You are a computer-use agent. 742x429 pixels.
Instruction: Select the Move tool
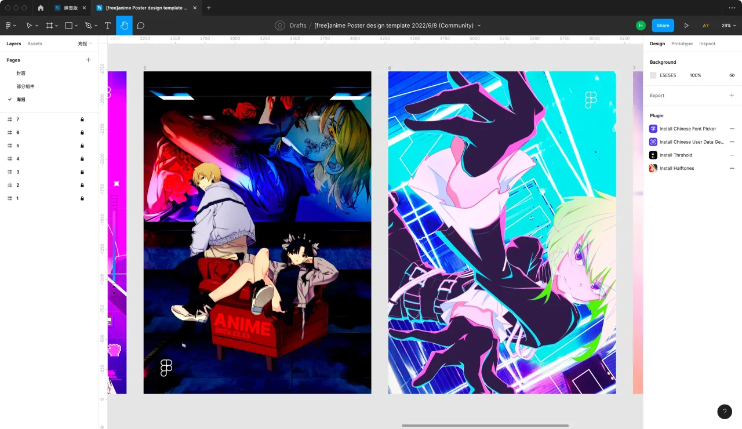(29, 26)
